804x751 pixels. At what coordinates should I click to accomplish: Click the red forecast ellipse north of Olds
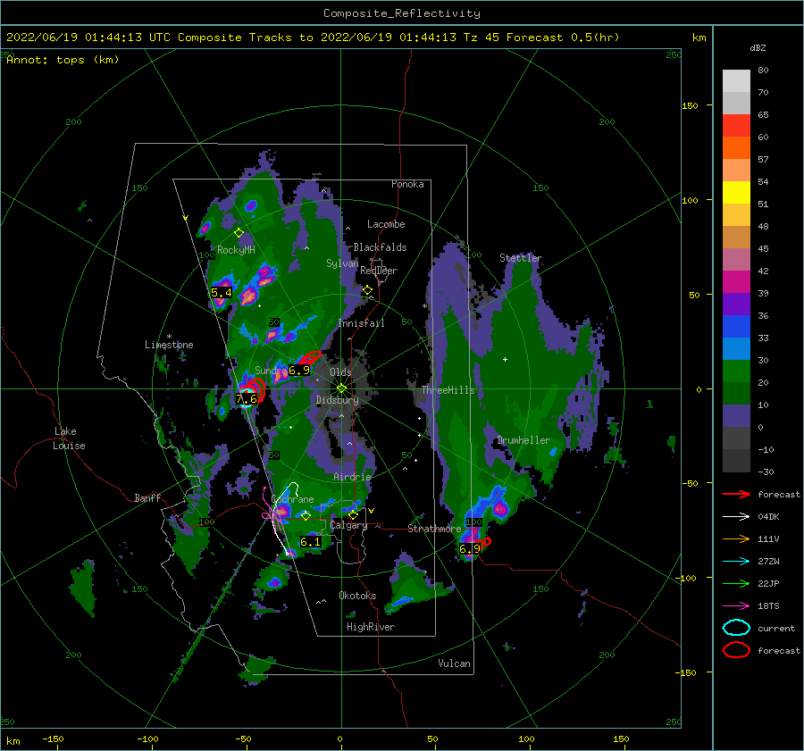tap(310, 357)
